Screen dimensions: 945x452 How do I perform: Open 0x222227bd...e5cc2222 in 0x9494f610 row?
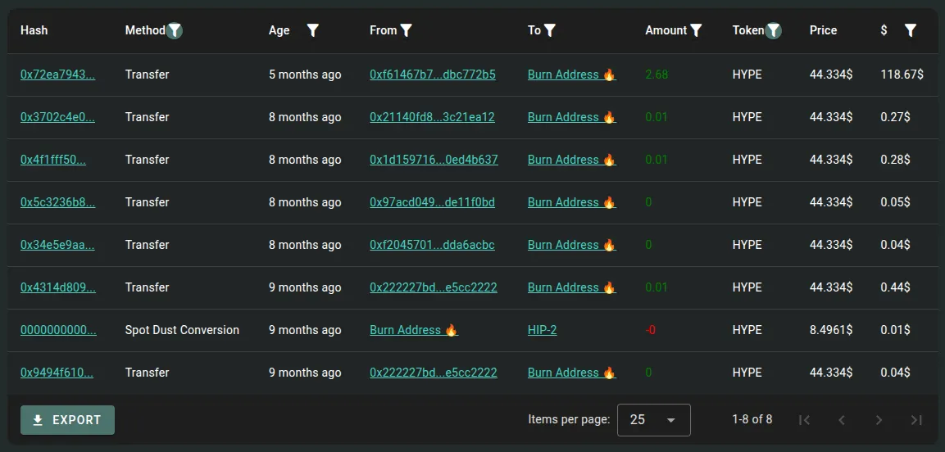[x=434, y=373]
